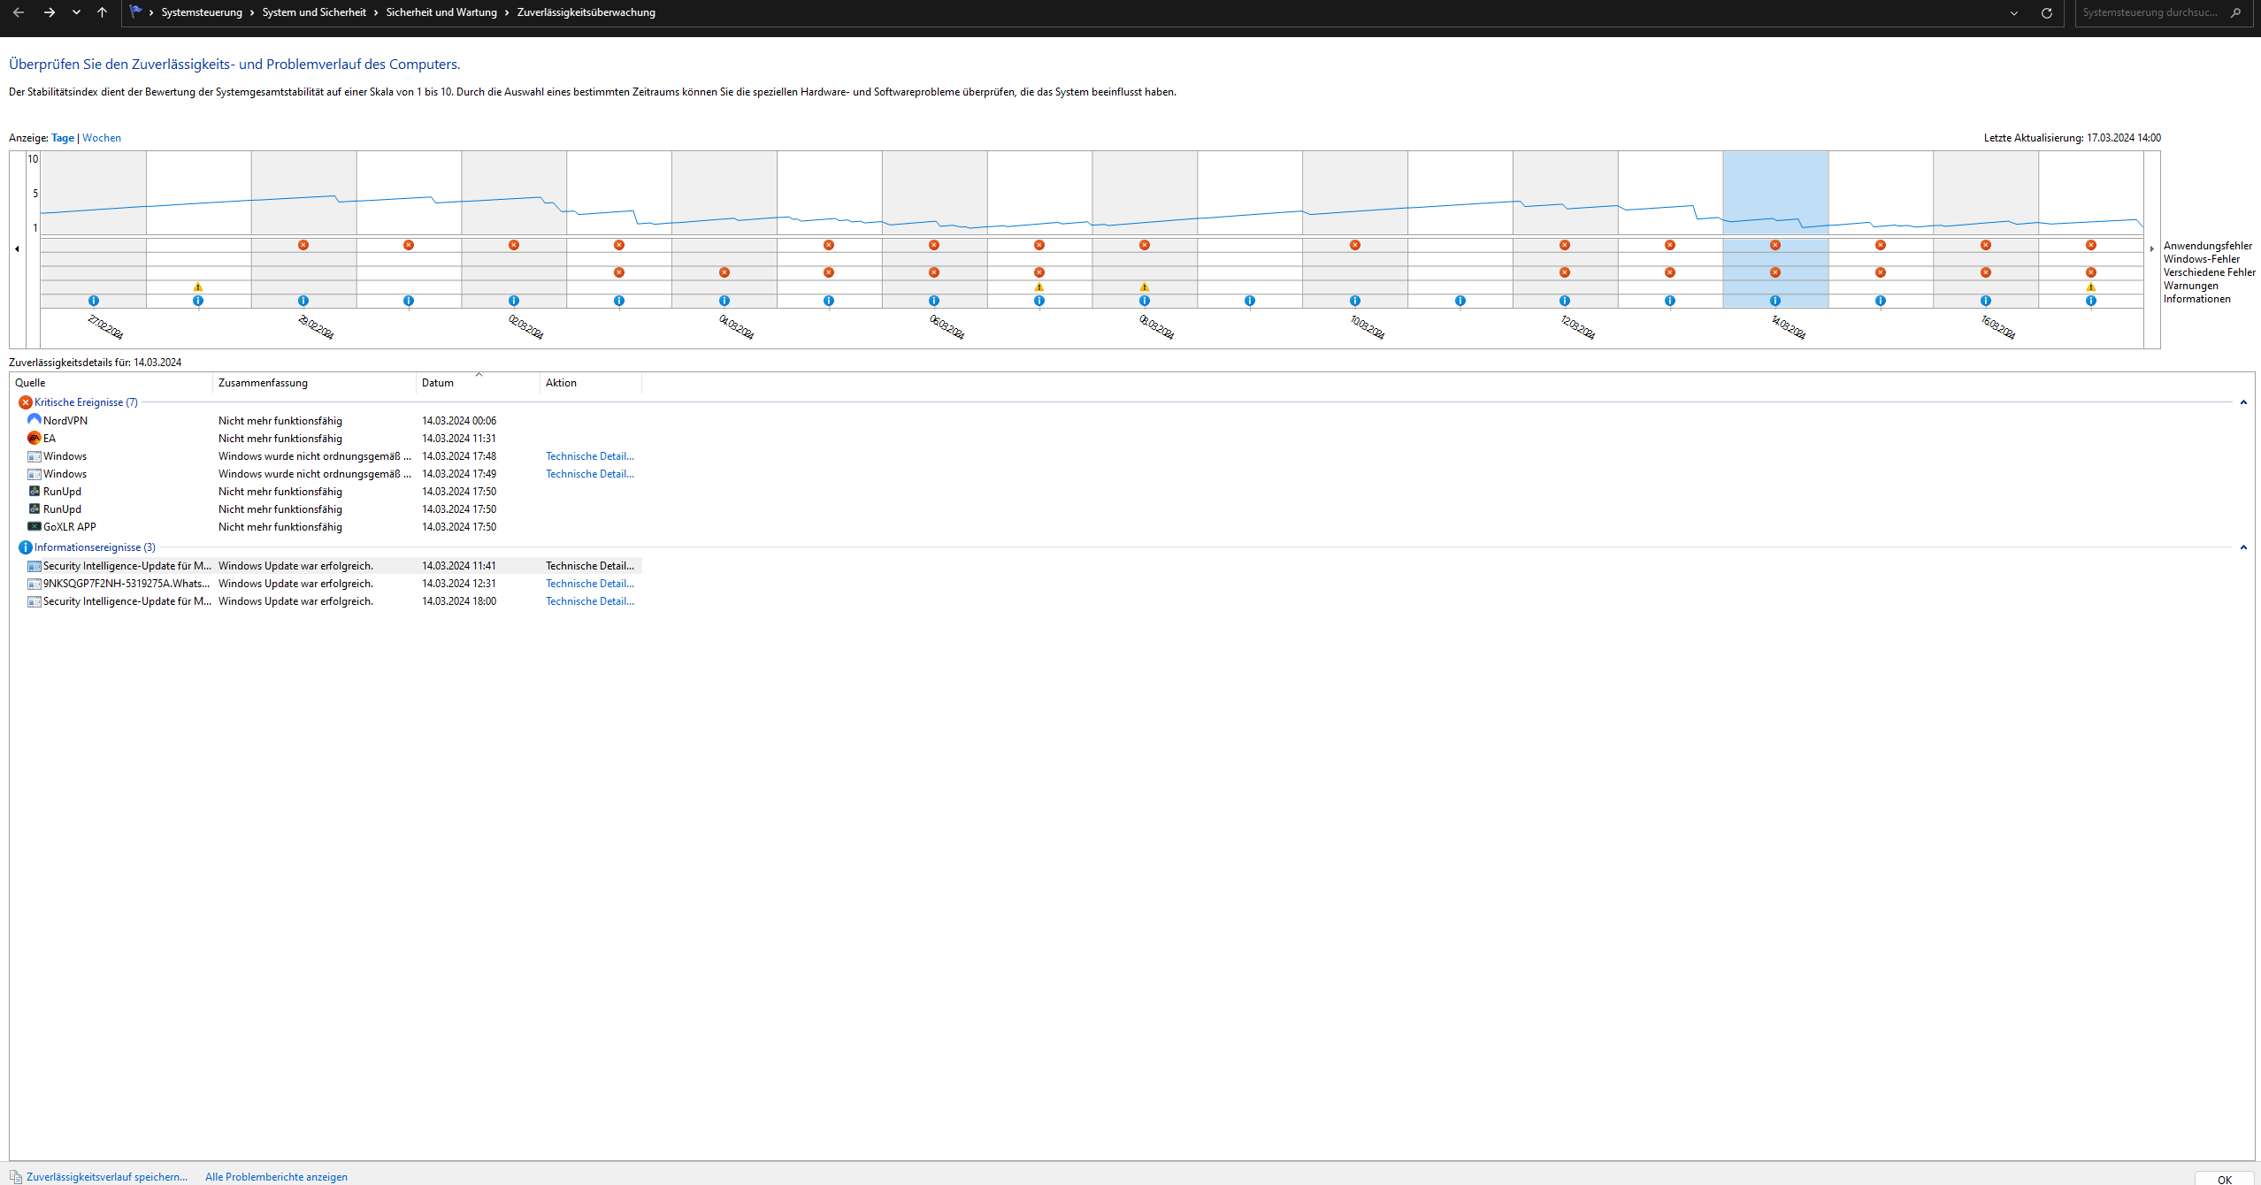Screen dimensions: 2261x1185
Task: Click warning triangle on 28.02.2024 column
Action: click(x=198, y=287)
